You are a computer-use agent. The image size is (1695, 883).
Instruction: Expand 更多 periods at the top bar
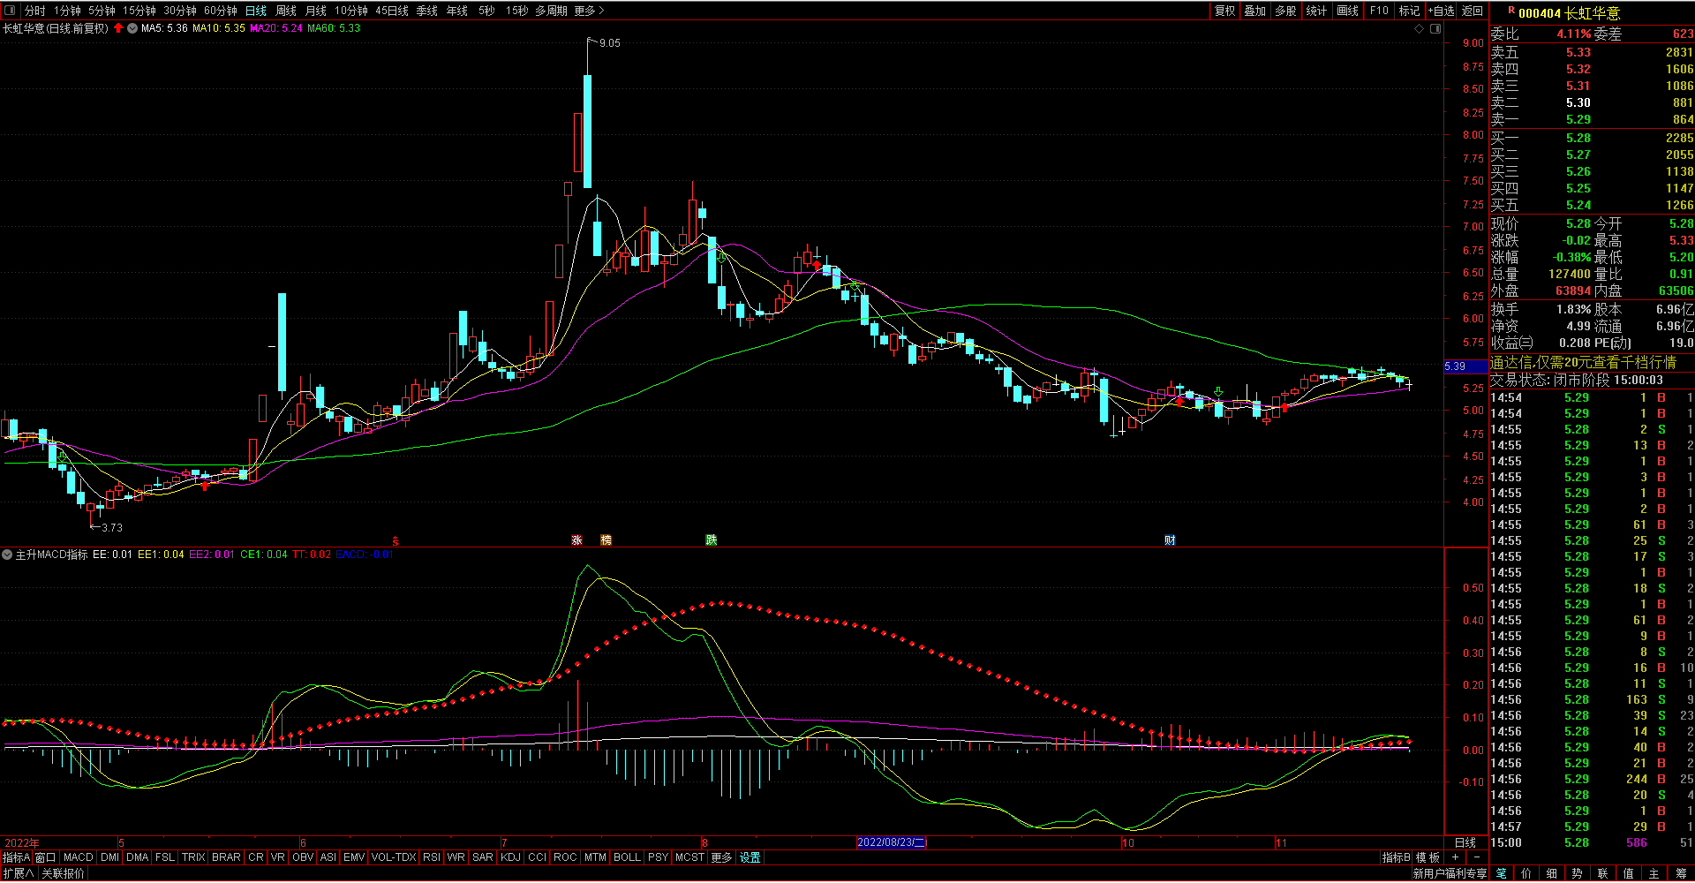589,11
